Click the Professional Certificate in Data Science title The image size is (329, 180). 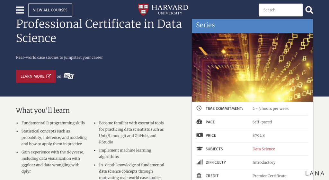click(x=99, y=31)
